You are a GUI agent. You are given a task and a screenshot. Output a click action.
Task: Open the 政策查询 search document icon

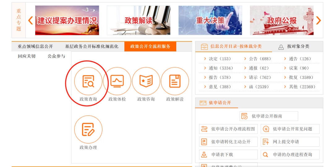click(88, 81)
